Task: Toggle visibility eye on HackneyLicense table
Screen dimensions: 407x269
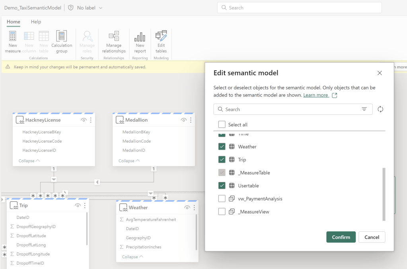Action: pos(84,120)
